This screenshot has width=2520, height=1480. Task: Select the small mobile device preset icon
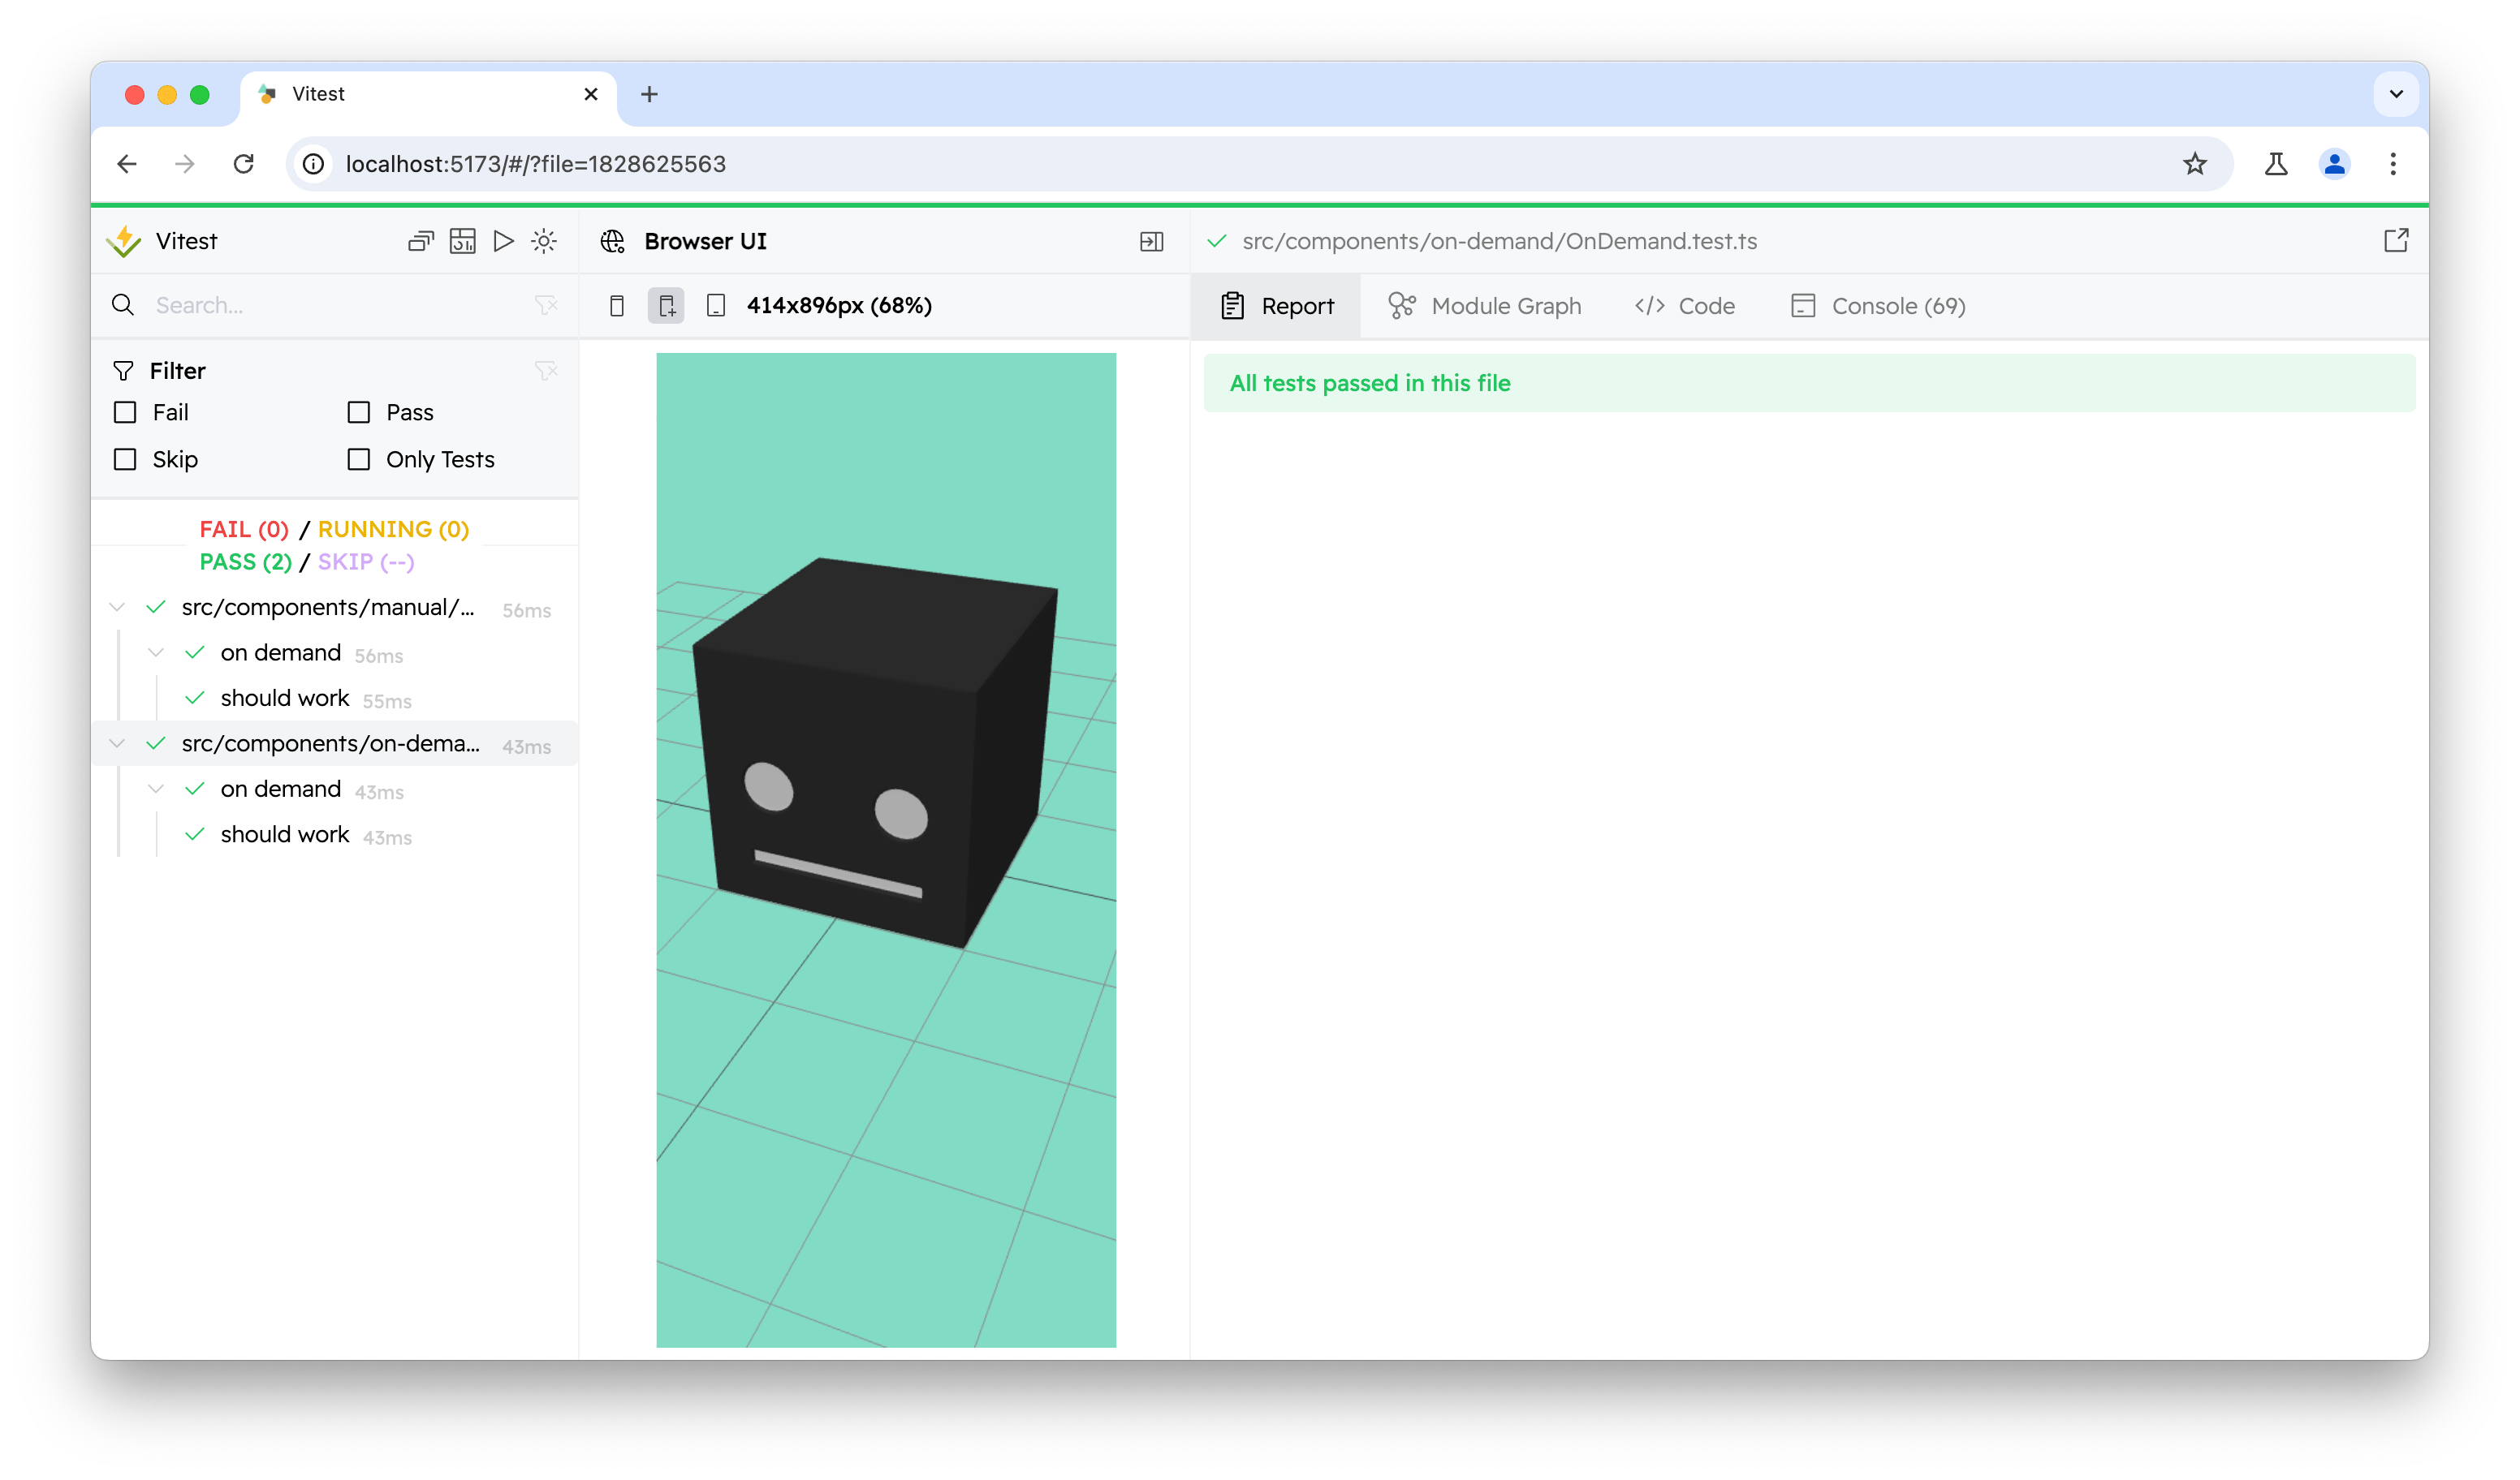point(617,305)
